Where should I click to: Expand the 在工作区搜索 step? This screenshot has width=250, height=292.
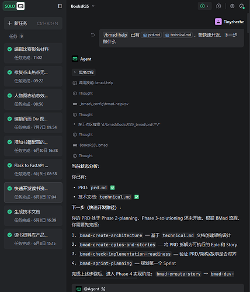[116, 124]
